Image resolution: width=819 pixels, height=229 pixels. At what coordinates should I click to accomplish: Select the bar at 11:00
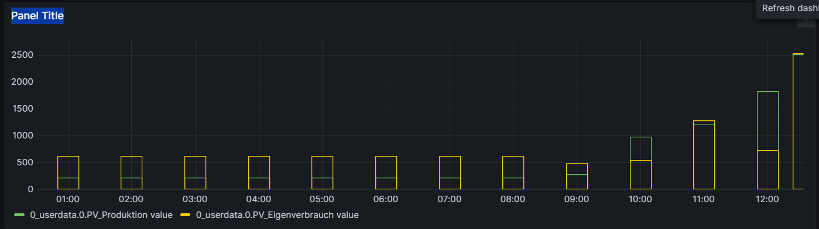click(704, 155)
